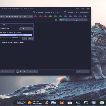Open Obtener novedades dialog
106x106 pixels.
tap(76, 12)
